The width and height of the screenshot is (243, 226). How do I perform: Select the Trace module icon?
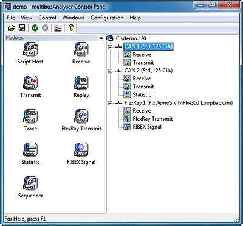[x=30, y=116]
